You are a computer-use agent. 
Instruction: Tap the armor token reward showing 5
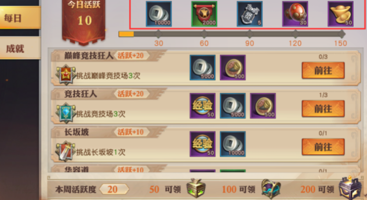(x=249, y=14)
